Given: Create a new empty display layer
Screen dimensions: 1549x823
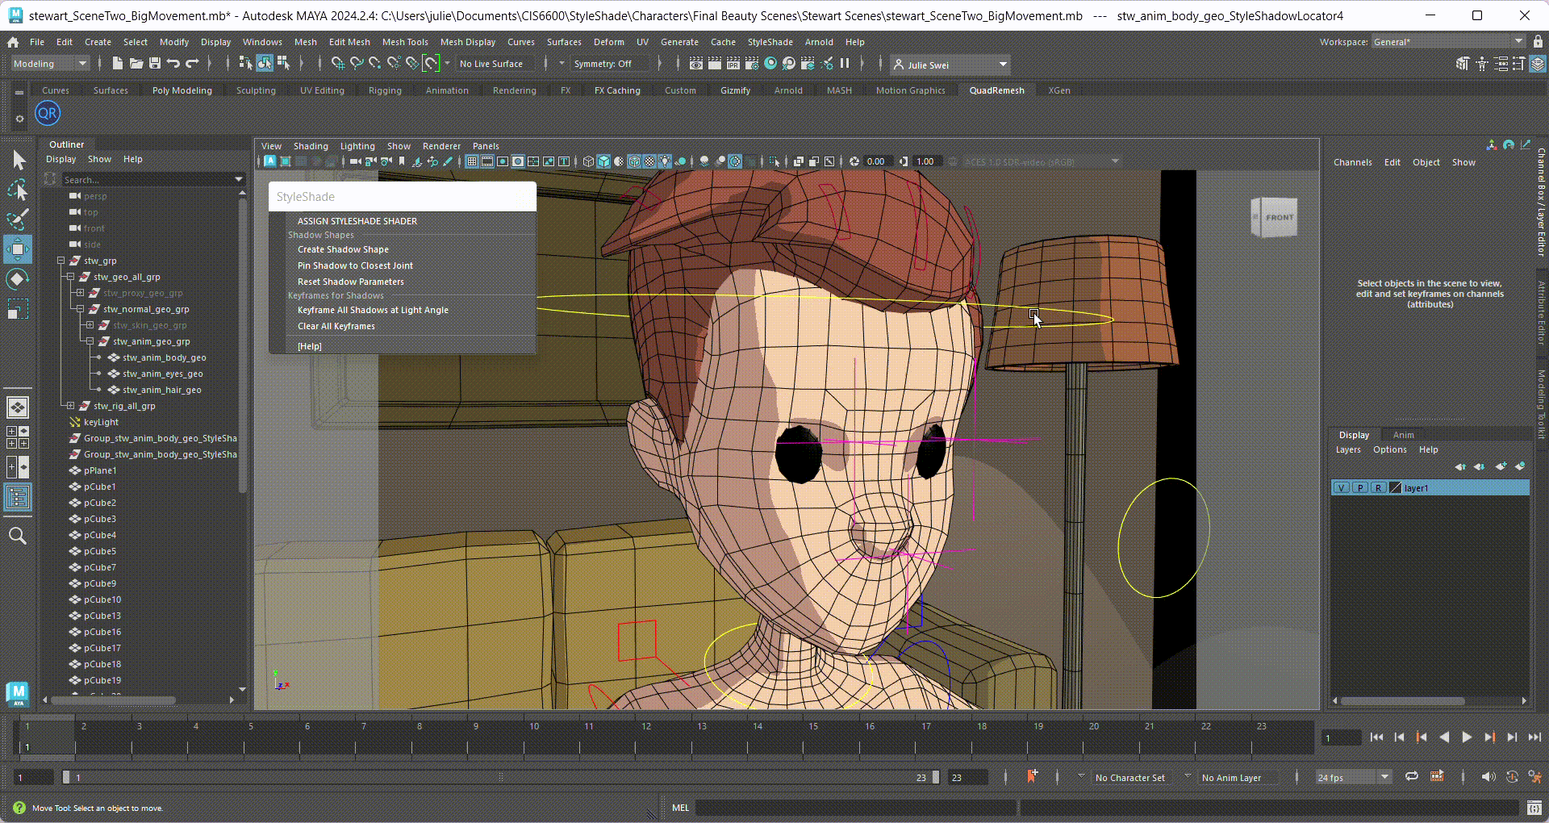Looking at the screenshot, I should 1501,466.
